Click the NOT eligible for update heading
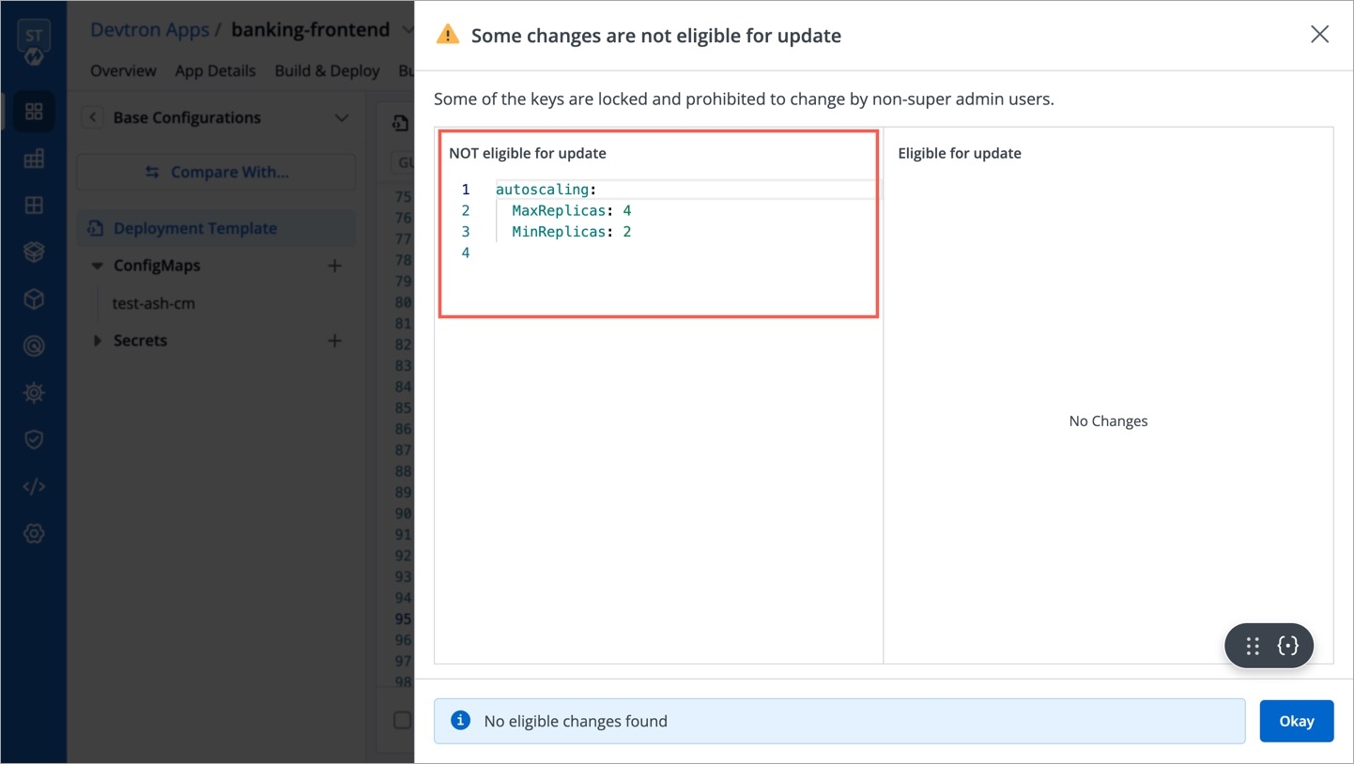The image size is (1354, 764). coord(528,153)
